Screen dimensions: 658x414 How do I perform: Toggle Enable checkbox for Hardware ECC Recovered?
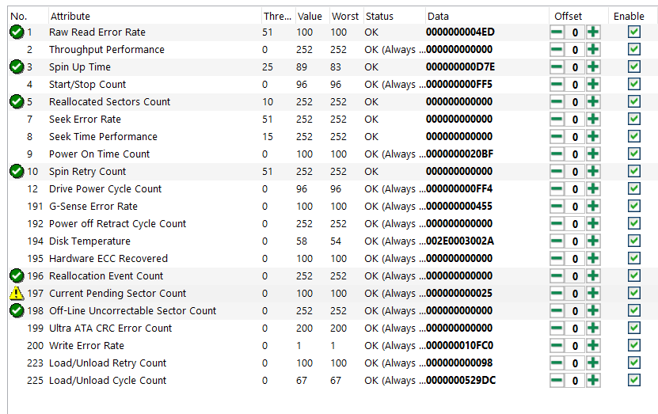[633, 259]
